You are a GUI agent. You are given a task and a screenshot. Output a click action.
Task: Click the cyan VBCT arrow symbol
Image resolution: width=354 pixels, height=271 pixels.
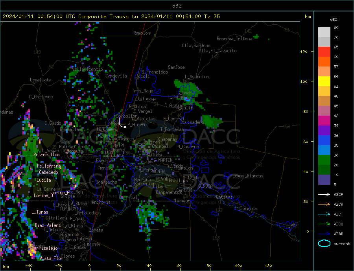[x=324, y=214]
